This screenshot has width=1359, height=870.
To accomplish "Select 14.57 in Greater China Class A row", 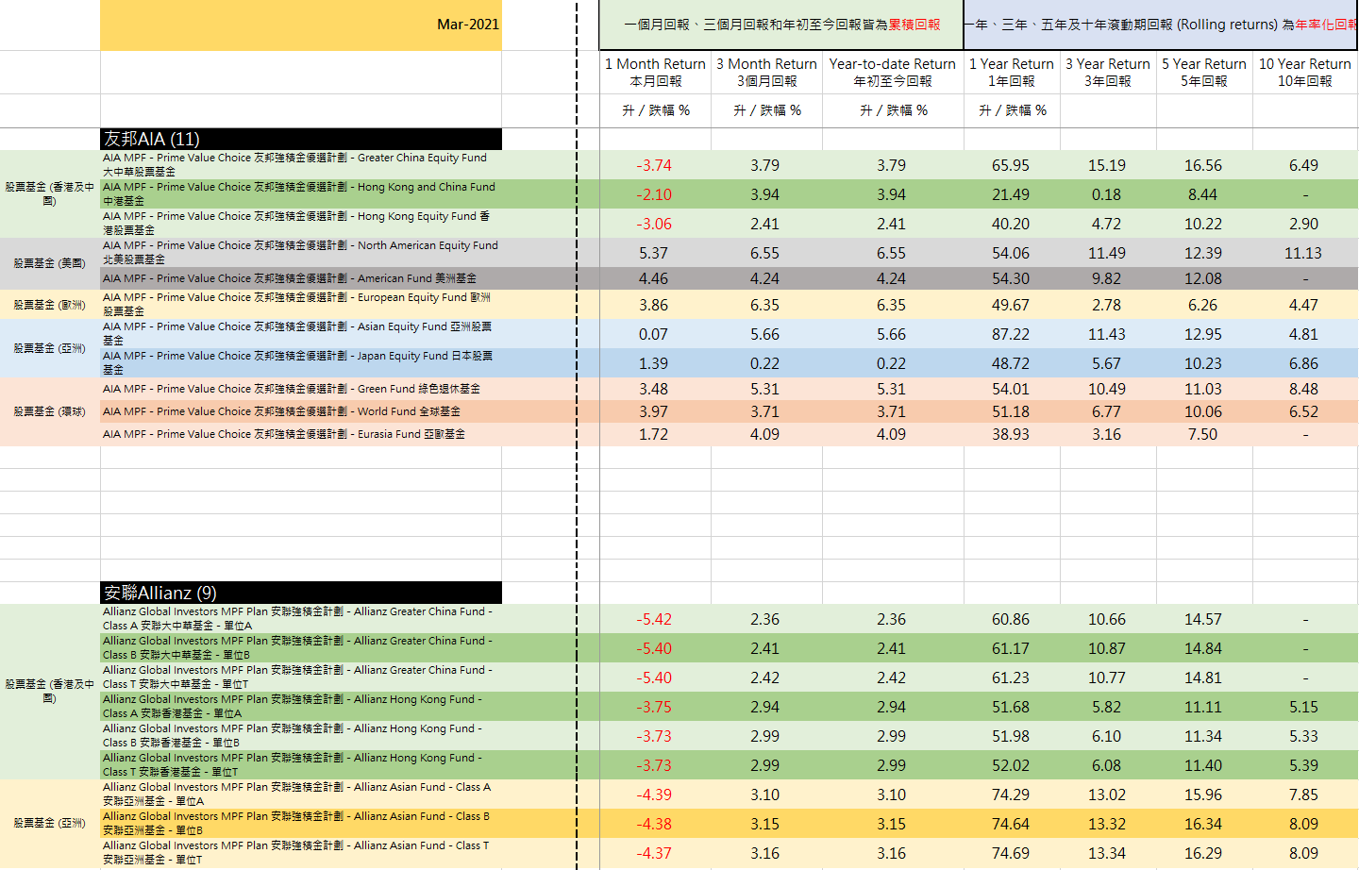I will pos(1203,619).
